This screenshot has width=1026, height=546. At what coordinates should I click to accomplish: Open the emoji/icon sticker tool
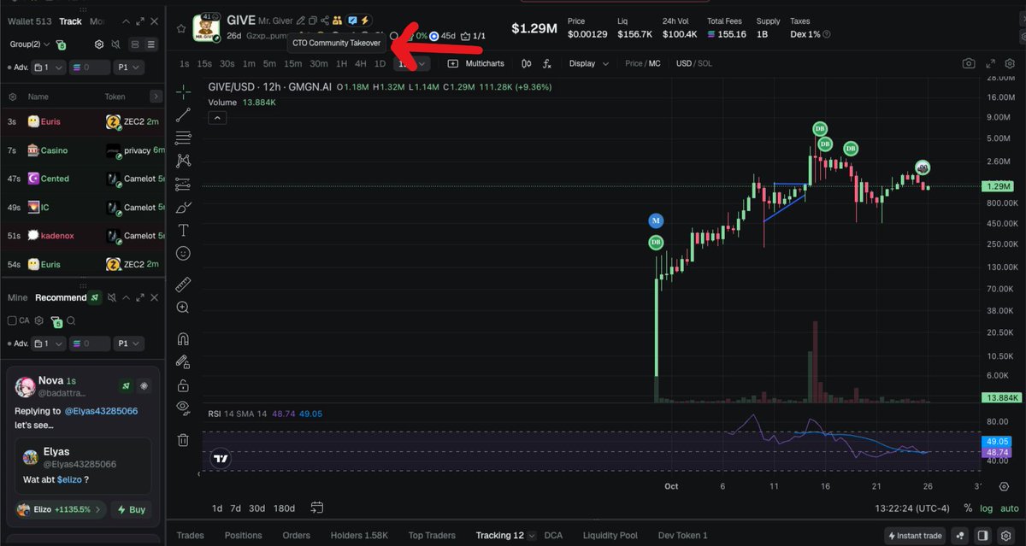pyautogui.click(x=183, y=254)
